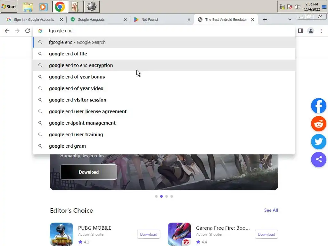The image size is (328, 246).
Task: Share the page on Facebook
Action: click(319, 106)
